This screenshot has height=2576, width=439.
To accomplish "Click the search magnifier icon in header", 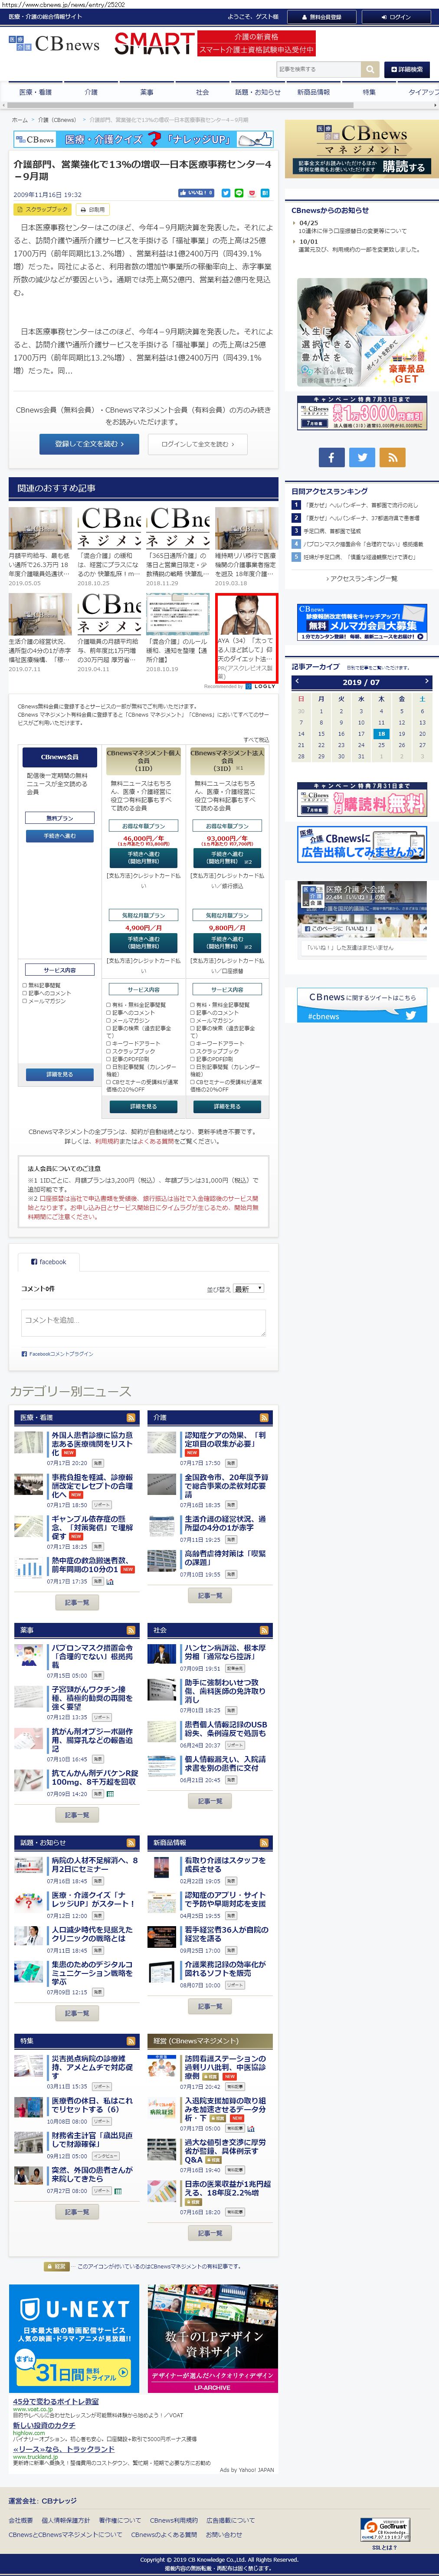I will point(370,69).
